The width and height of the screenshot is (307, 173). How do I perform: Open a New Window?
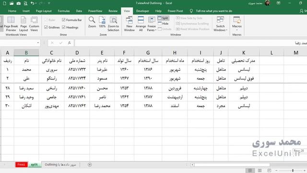coord(129,24)
